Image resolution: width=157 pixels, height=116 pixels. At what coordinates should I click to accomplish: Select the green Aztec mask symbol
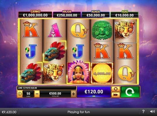pyautogui.click(x=102, y=30)
